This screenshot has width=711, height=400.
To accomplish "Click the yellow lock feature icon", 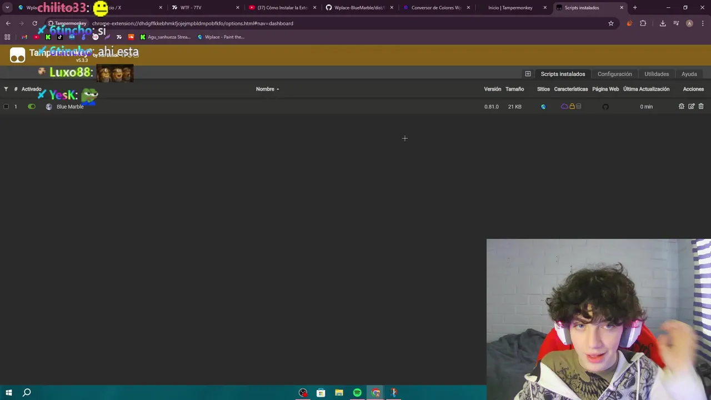I will click(x=572, y=106).
